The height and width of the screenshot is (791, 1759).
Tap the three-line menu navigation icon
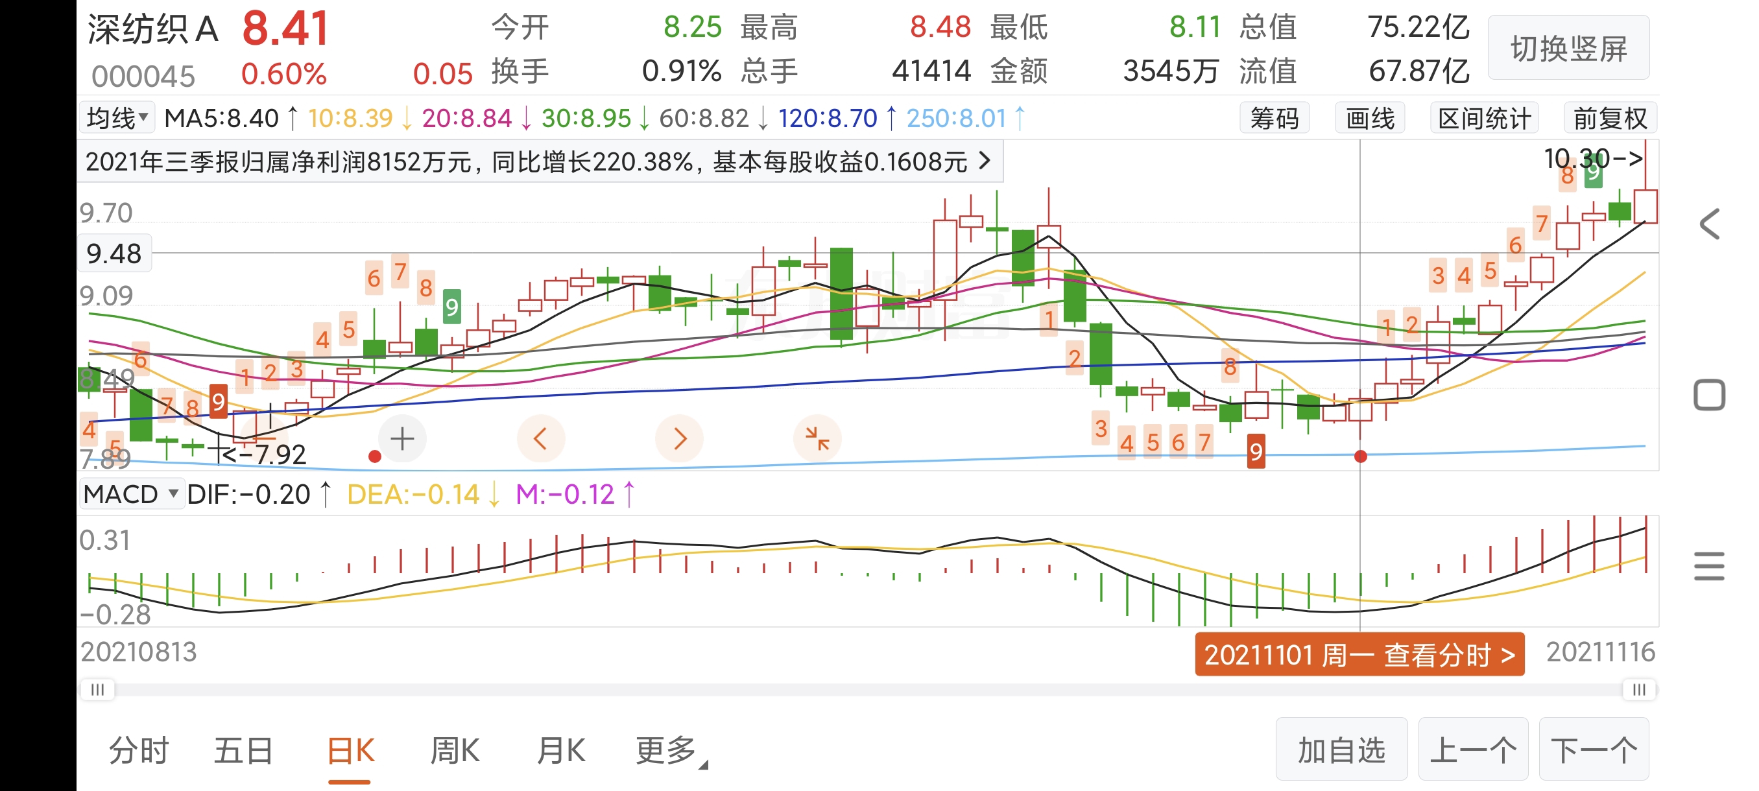tap(1709, 566)
